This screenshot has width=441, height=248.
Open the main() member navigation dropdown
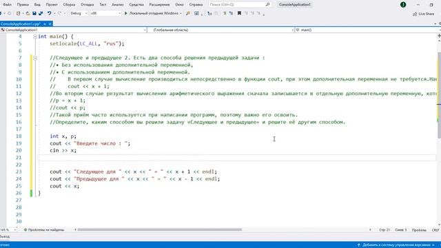[x=367, y=30]
